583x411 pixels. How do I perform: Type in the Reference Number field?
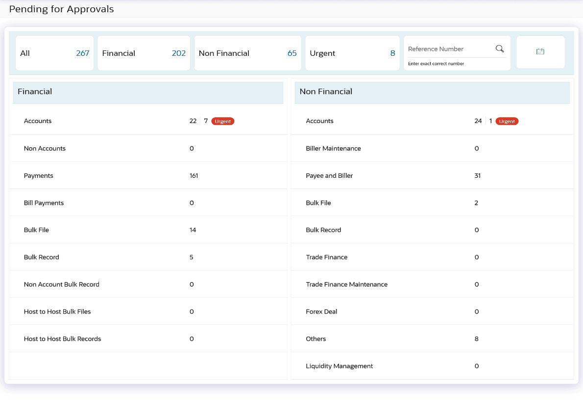tap(448, 49)
